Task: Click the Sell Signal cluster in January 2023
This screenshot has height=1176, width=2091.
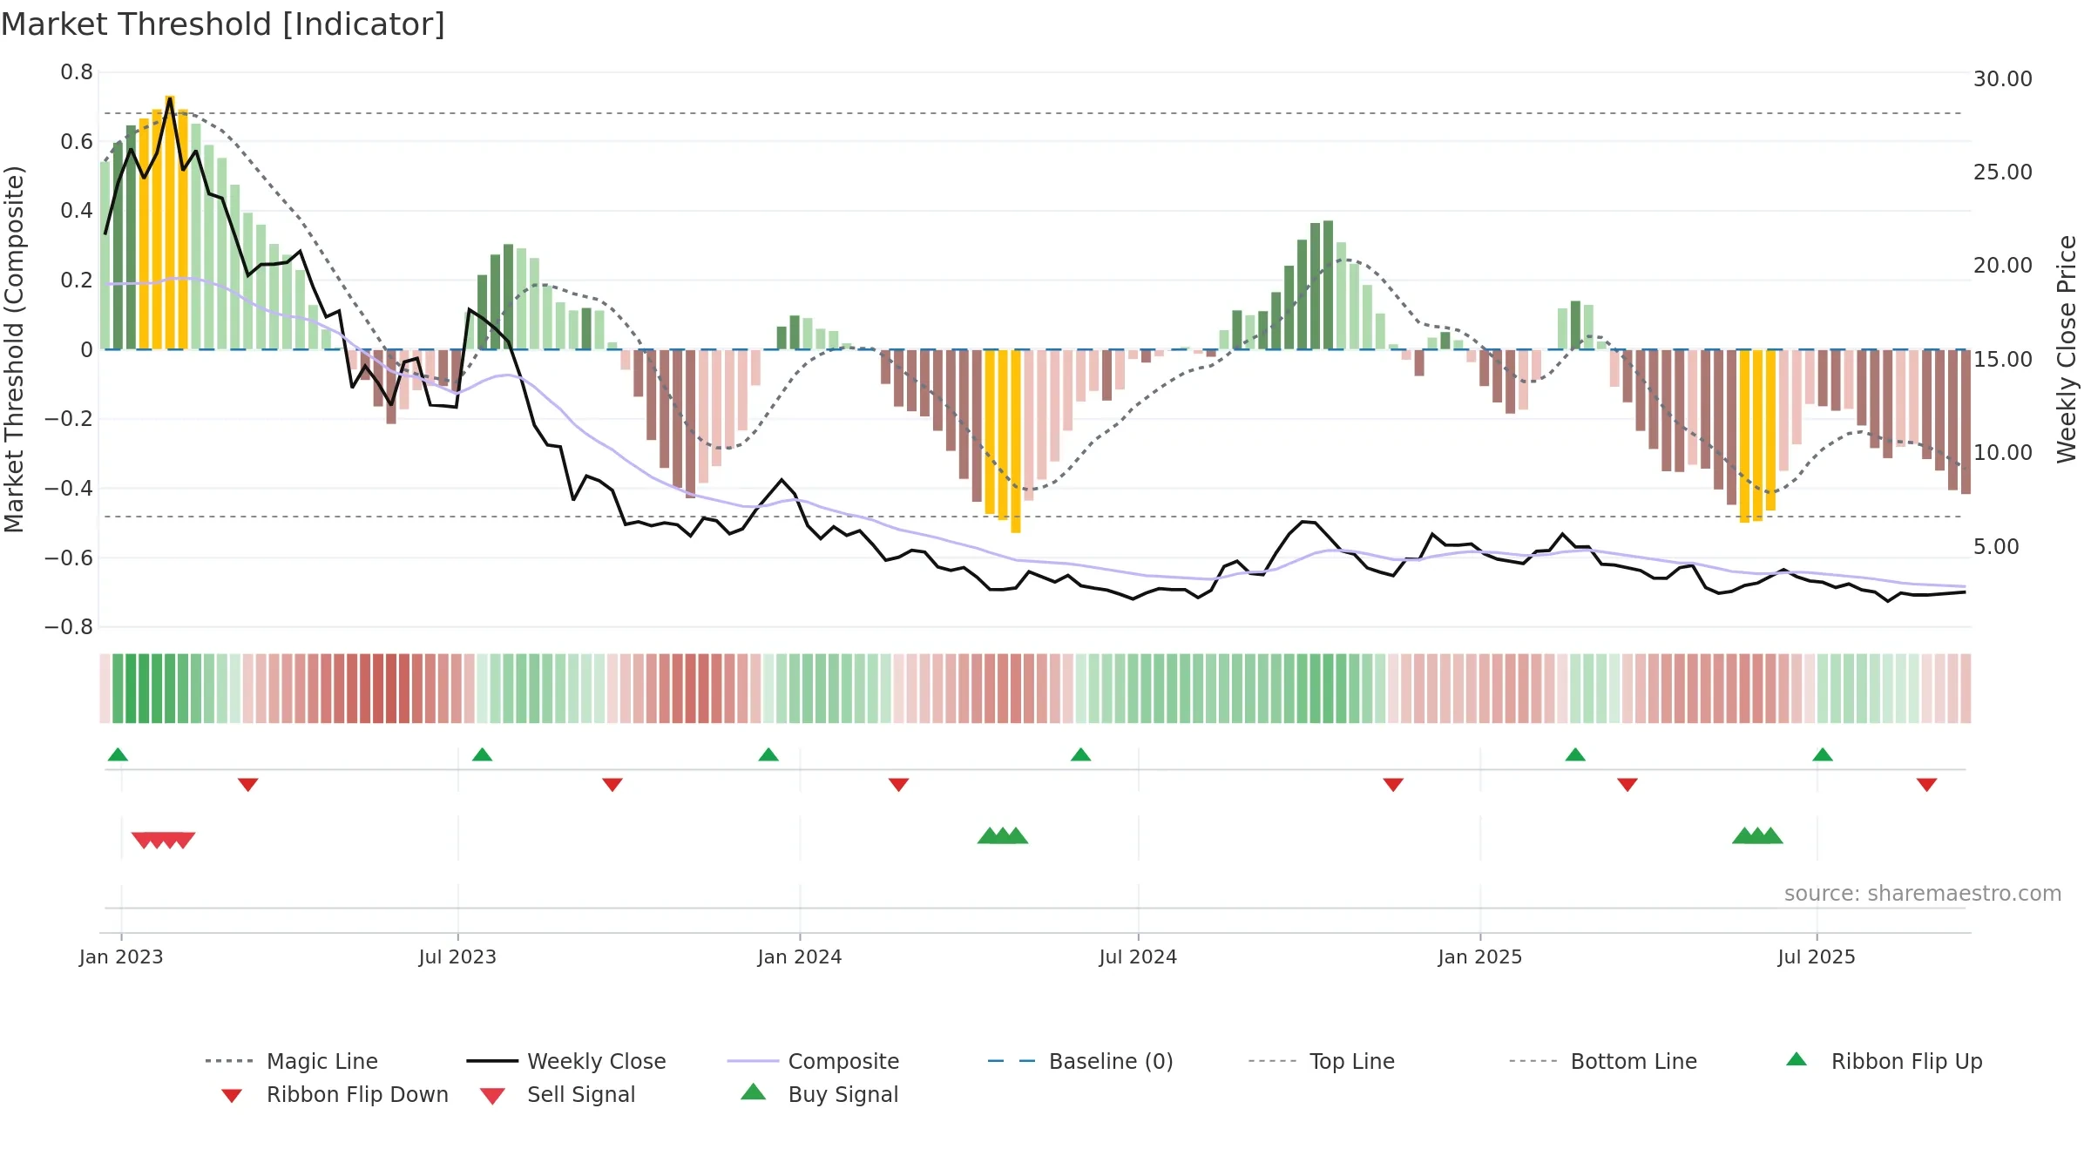Action: 163,841
